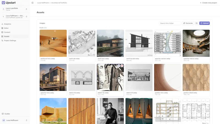Click the delete icon on sketch-02.webp

click(x=122, y=66)
